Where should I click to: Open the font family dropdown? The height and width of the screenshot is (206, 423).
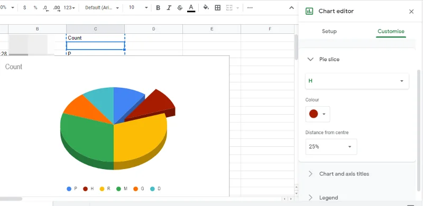pos(102,8)
